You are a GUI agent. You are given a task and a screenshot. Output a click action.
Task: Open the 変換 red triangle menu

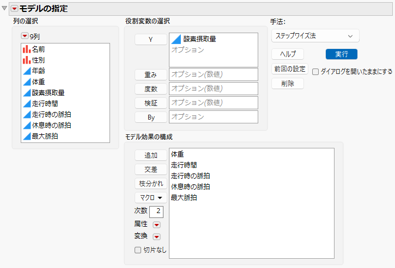[156, 236]
